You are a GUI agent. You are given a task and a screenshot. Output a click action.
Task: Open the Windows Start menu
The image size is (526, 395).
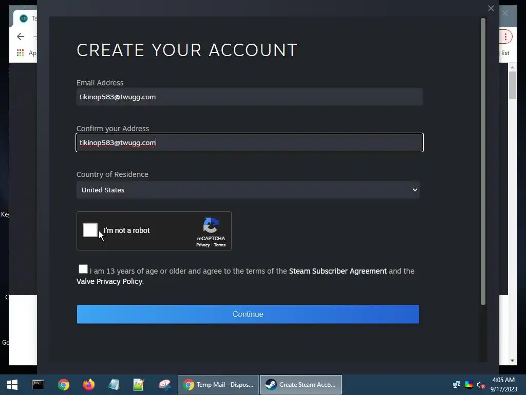(x=12, y=385)
